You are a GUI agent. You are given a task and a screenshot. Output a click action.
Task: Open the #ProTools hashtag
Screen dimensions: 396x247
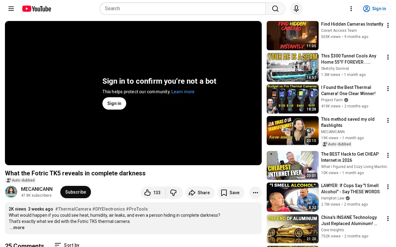(x=137, y=209)
